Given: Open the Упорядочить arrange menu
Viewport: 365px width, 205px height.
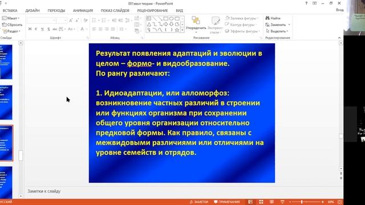Looking at the screenshot, I should 196,24.
